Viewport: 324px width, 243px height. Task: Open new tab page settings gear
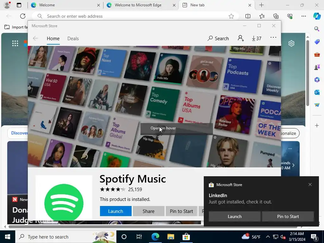pyautogui.click(x=291, y=43)
